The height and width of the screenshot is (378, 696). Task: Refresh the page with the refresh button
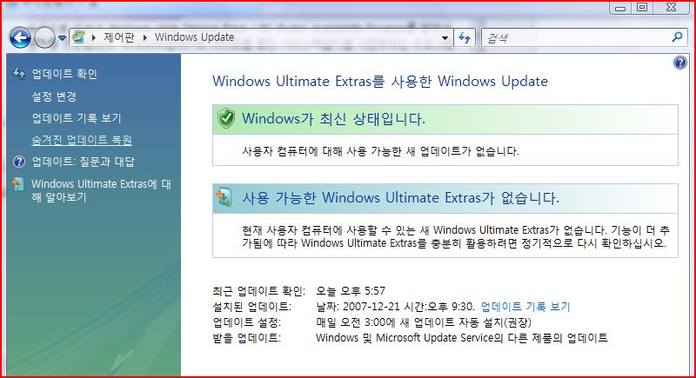(x=465, y=37)
